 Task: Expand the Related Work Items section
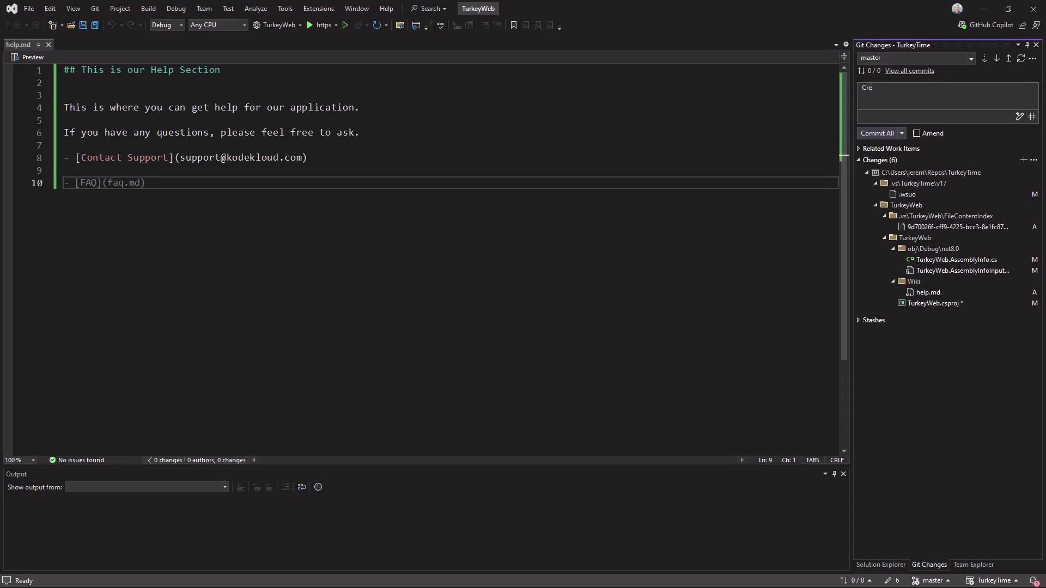pos(859,149)
